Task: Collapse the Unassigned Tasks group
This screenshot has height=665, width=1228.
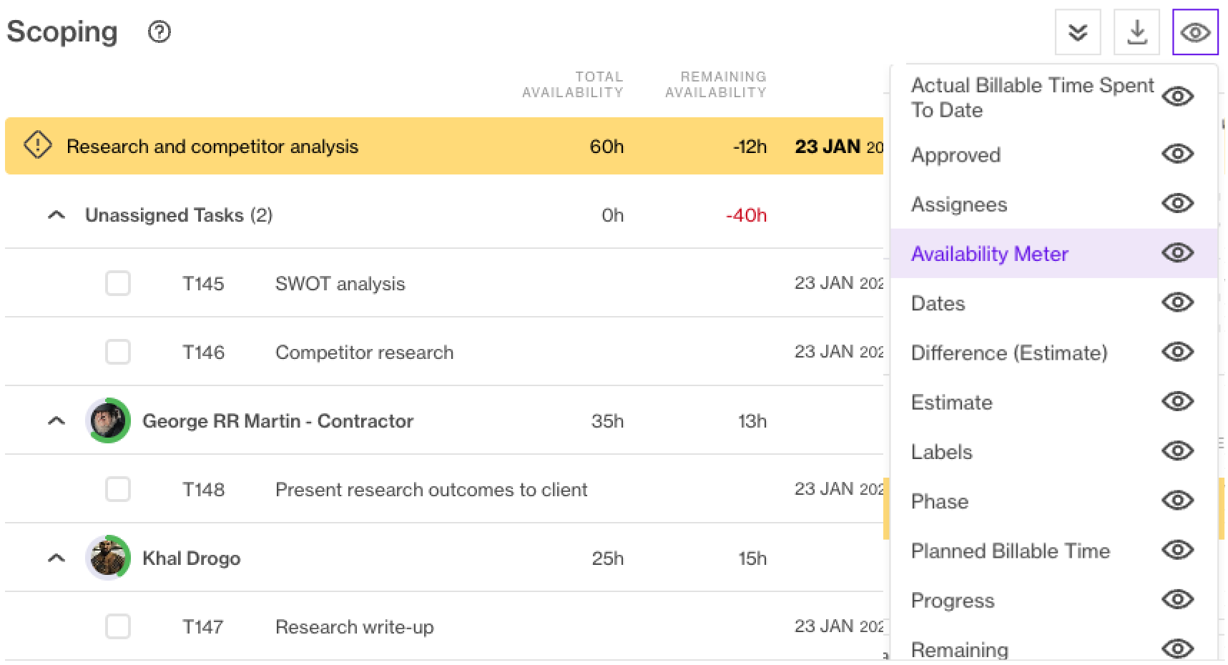Action: [x=57, y=215]
